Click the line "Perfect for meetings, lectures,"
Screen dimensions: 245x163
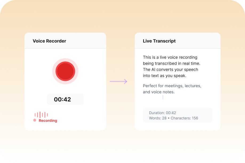tap(172, 86)
